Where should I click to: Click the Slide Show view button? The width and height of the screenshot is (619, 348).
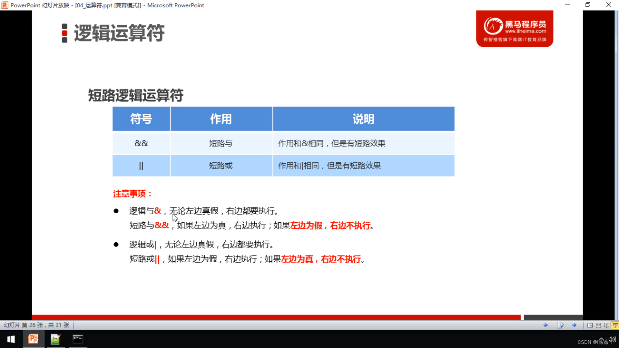point(615,325)
